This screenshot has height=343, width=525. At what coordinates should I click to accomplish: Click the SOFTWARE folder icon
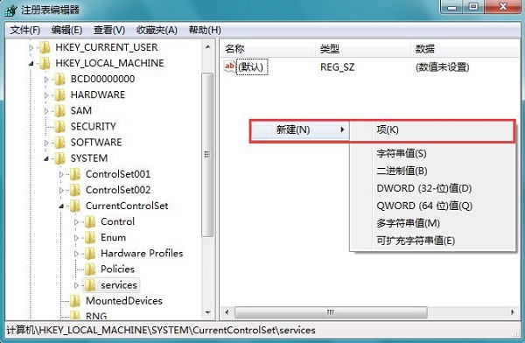tap(59, 143)
